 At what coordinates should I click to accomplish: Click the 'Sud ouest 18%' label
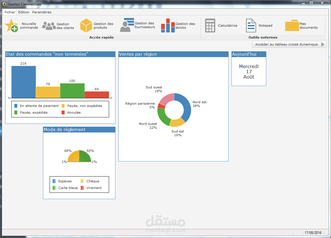pos(154,89)
